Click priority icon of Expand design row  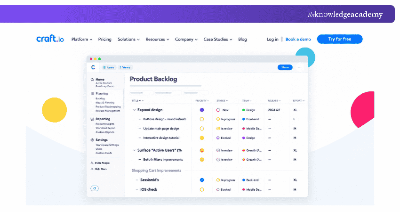(202, 110)
